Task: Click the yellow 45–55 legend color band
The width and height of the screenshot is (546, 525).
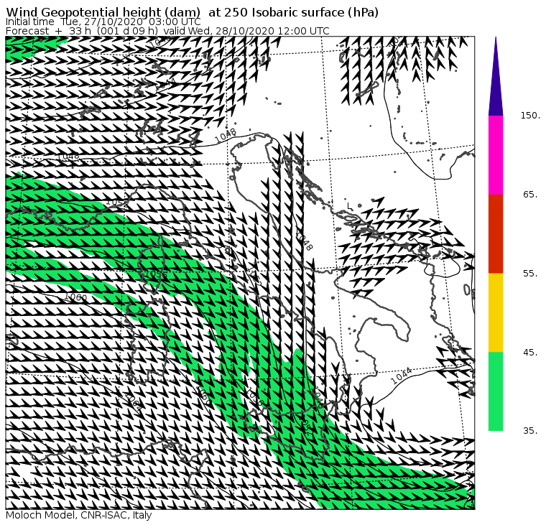Action: [496, 312]
